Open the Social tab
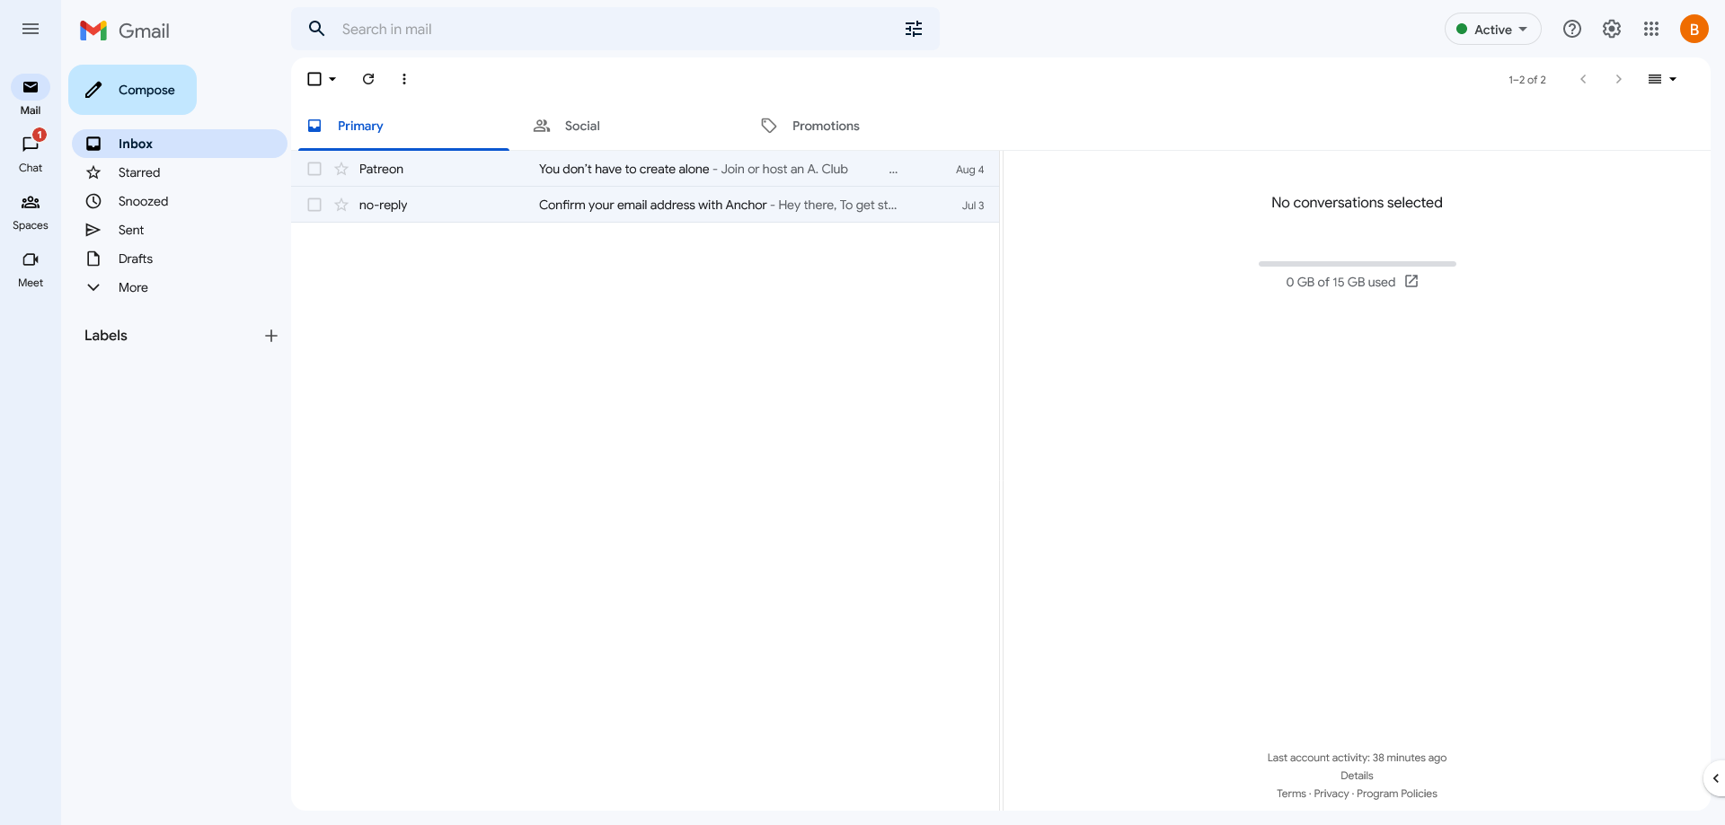Image resolution: width=1725 pixels, height=825 pixels. pyautogui.click(x=582, y=126)
